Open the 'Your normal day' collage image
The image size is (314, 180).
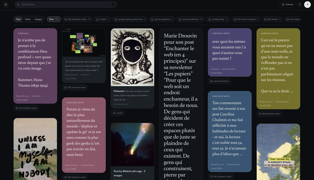click(278, 152)
